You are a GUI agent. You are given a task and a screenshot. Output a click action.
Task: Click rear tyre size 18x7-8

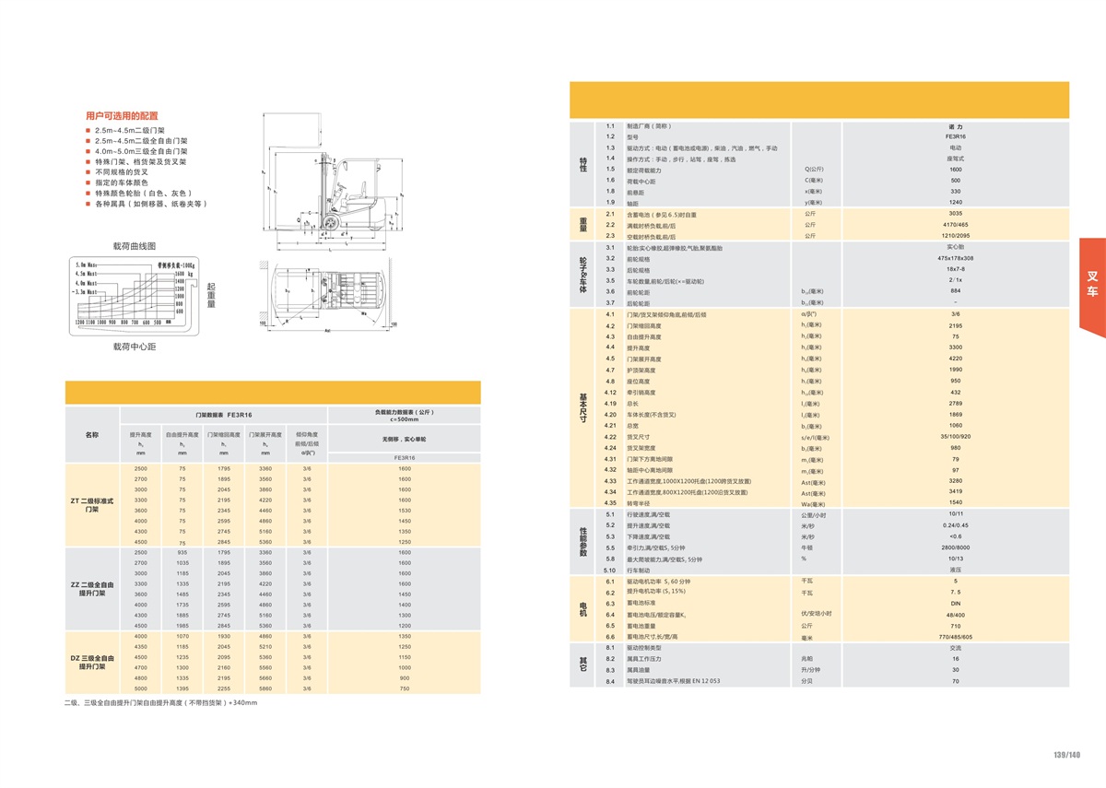(x=955, y=270)
